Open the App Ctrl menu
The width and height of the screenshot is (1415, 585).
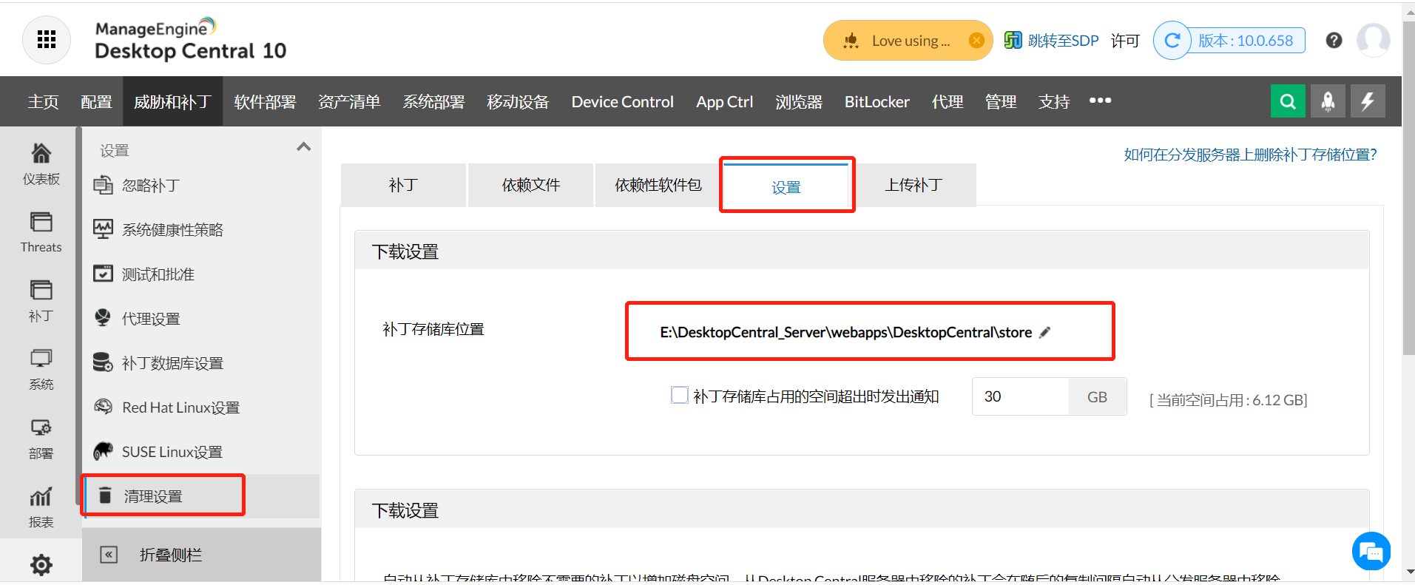click(724, 101)
